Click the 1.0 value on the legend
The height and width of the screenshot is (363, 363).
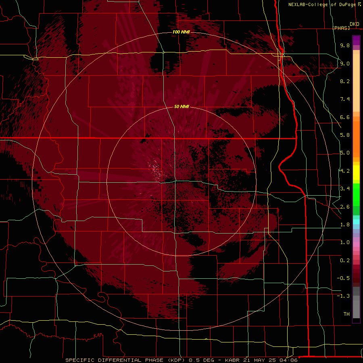345,242
